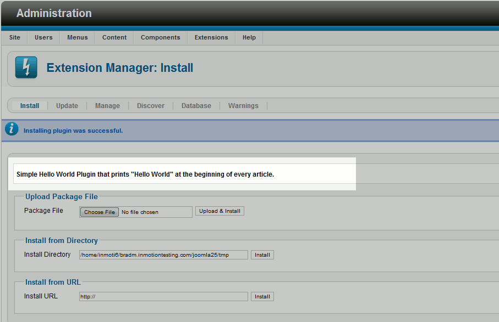
Task: Click the Choose File button
Action: point(100,212)
